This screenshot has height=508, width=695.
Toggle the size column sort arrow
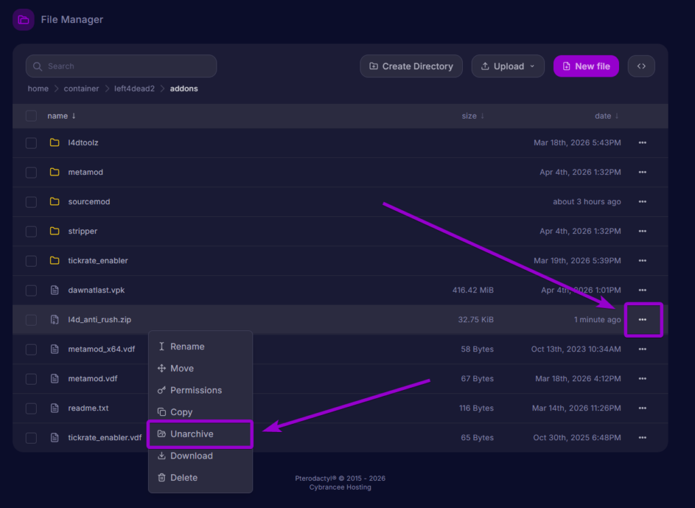(x=482, y=115)
